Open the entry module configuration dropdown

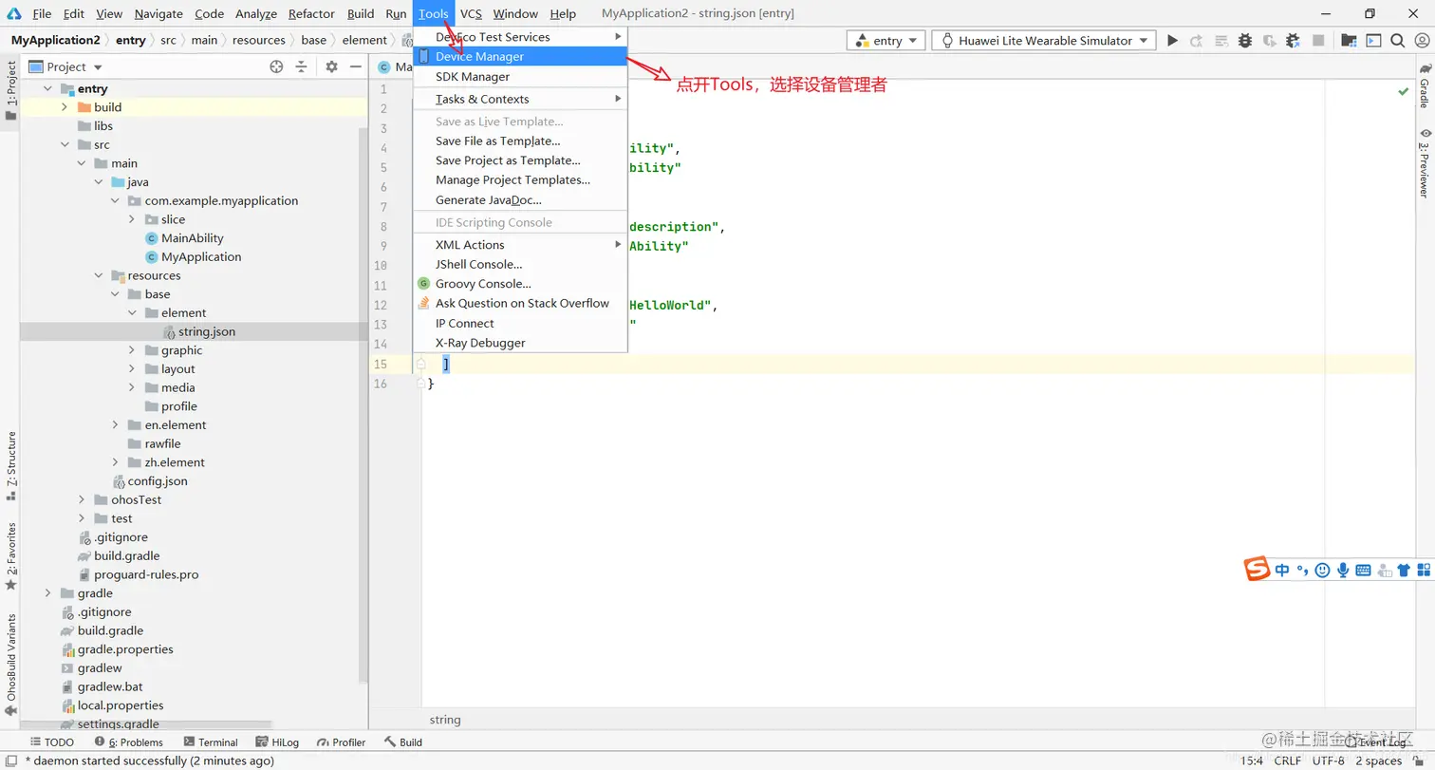(x=887, y=41)
